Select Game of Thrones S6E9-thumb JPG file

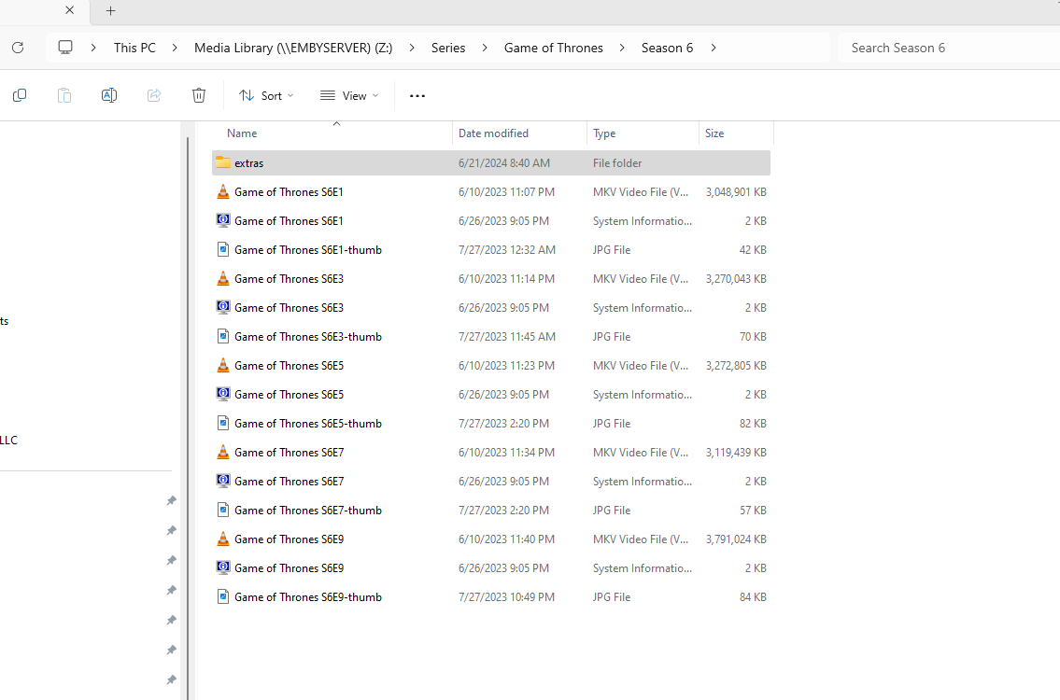click(307, 597)
